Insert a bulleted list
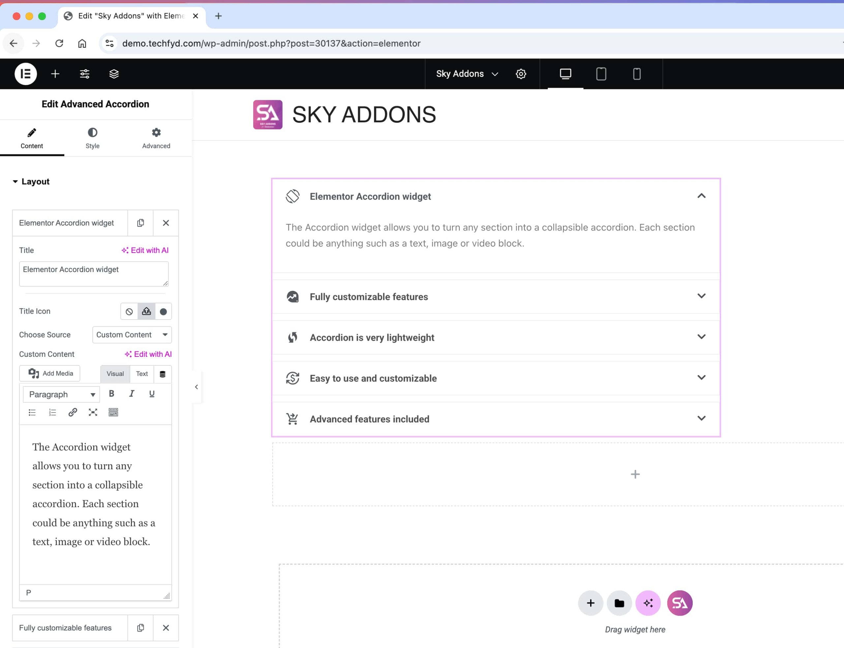The height and width of the screenshot is (648, 844). tap(32, 412)
